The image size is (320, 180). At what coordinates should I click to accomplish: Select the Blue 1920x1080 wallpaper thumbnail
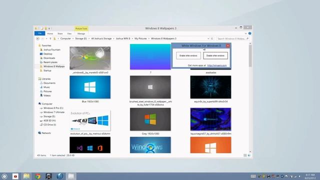pos(90,87)
